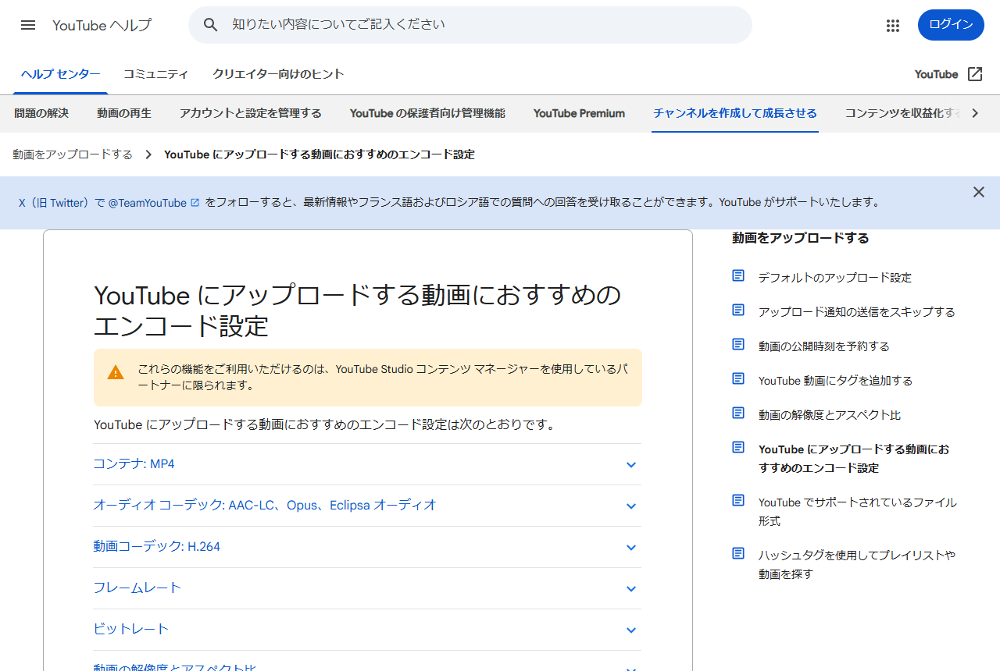The height and width of the screenshot is (671, 1000).
Task: Expand the オーディオ コーデック section
Action: 367,506
